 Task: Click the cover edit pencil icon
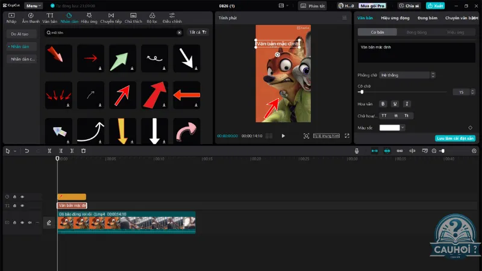(49, 223)
